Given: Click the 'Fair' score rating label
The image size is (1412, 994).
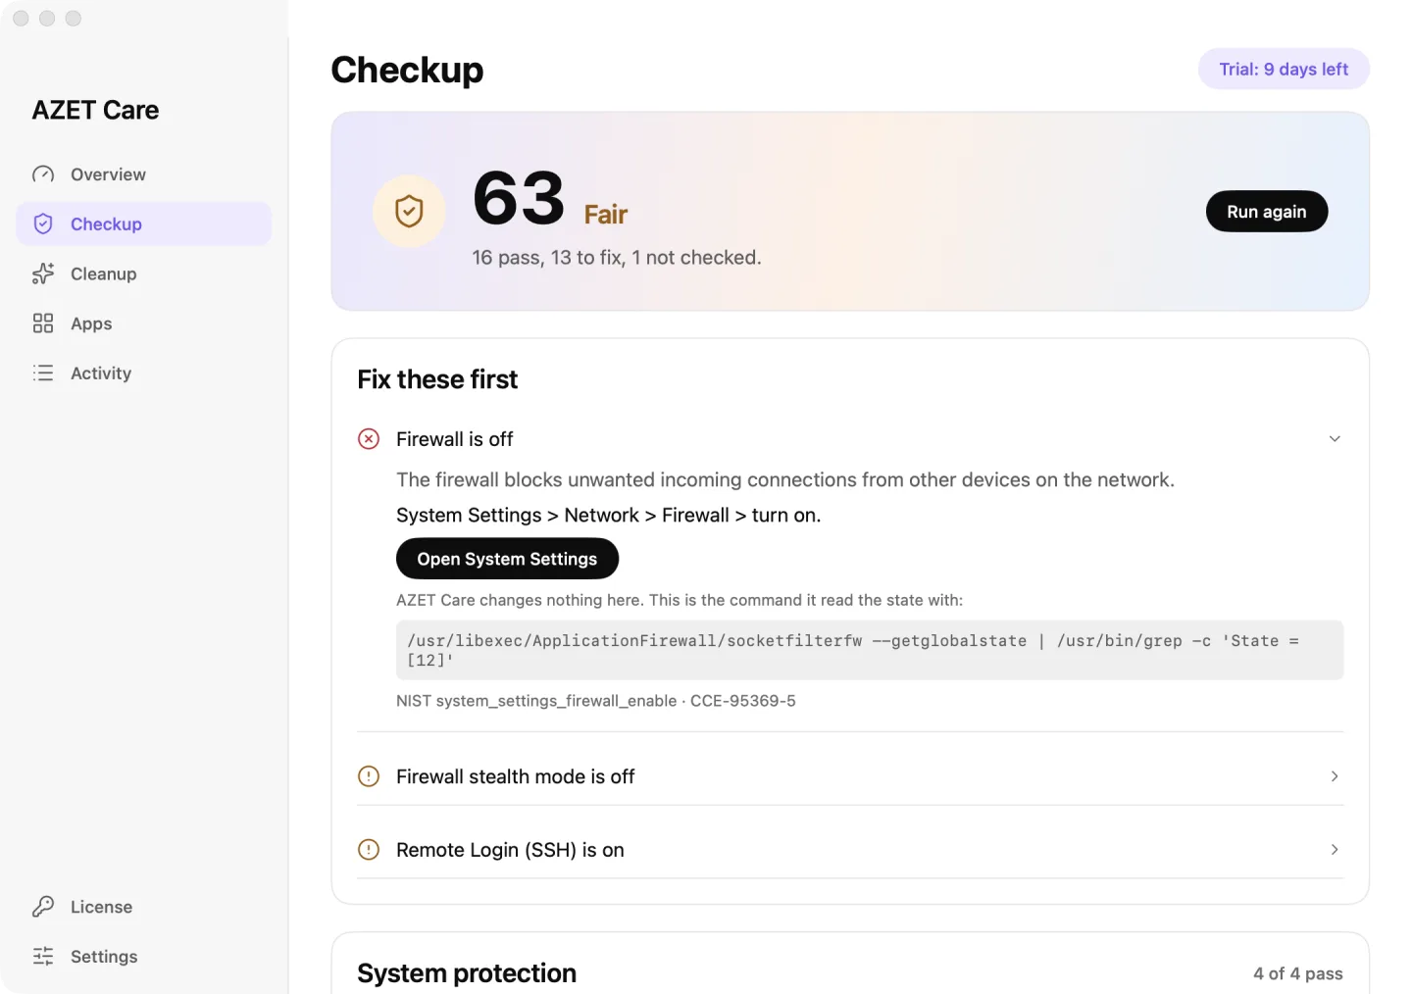Looking at the screenshot, I should coord(606,215).
